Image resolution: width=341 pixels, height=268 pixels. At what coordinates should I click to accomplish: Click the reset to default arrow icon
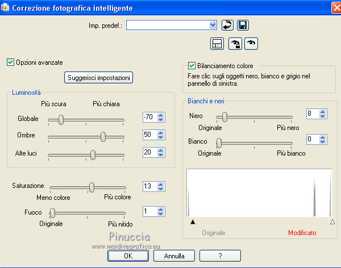(227, 25)
